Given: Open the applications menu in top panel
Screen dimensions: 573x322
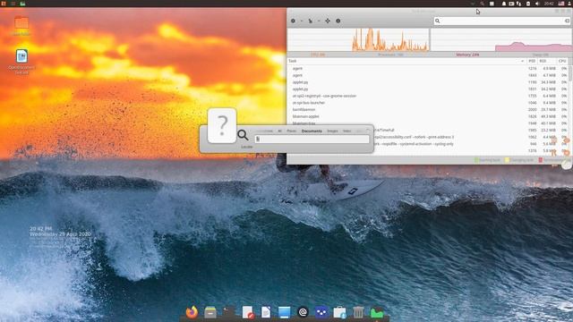Looking at the screenshot, I should 4,4.
